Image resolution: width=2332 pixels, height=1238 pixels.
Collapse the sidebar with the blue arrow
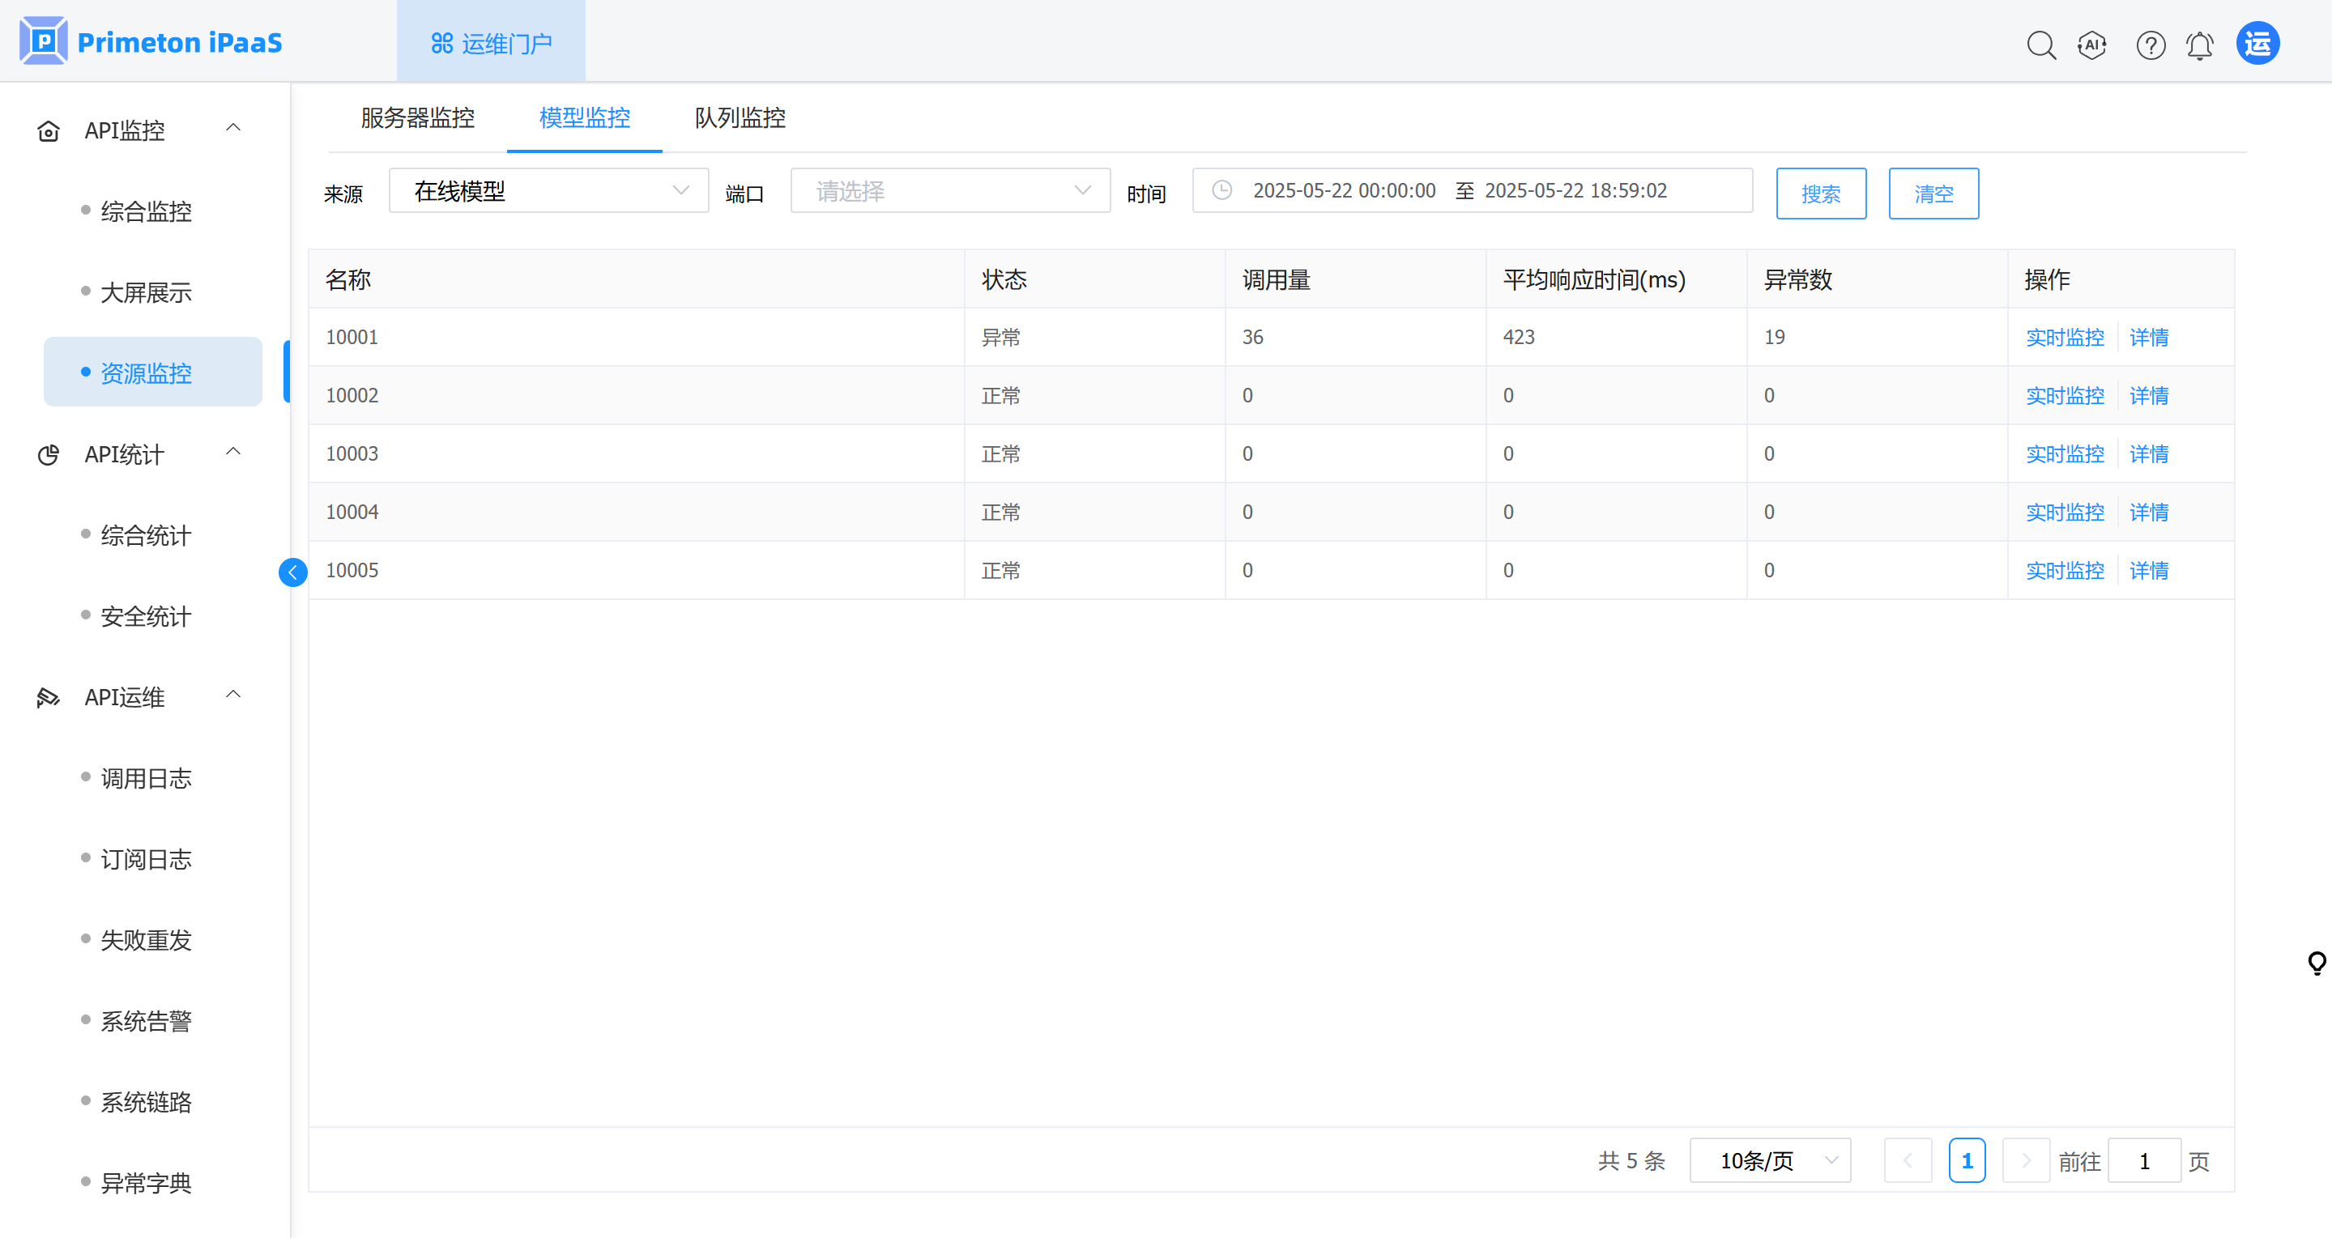pos(292,572)
